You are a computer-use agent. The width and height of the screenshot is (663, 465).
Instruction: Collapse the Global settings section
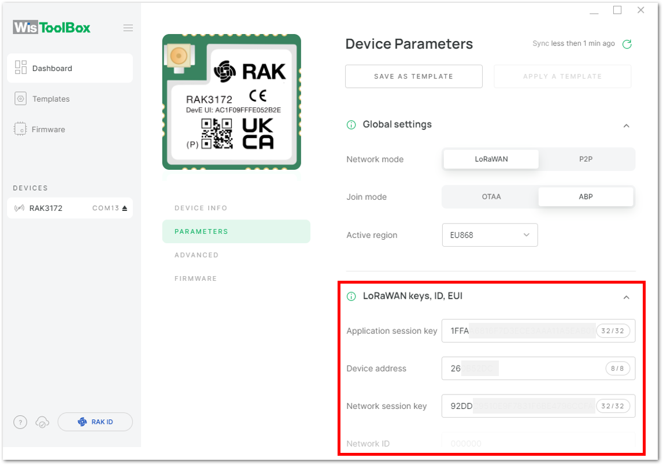click(x=627, y=126)
